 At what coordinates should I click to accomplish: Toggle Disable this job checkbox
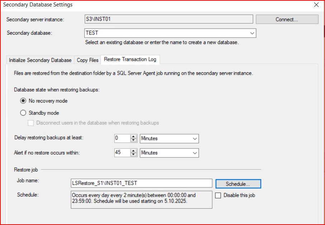(x=218, y=195)
